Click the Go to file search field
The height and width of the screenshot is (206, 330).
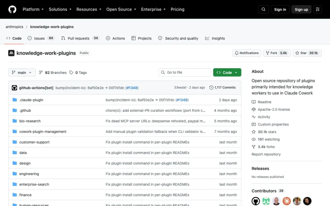pos(185,72)
